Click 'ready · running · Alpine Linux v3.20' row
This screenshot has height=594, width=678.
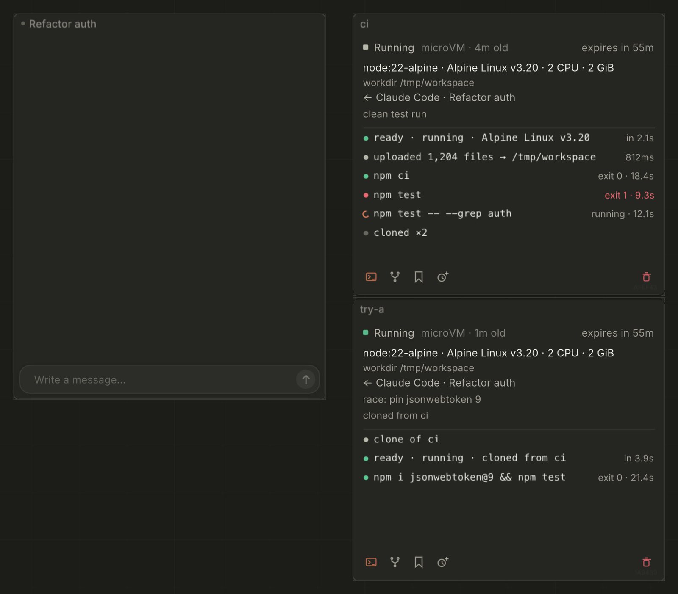[508, 138]
